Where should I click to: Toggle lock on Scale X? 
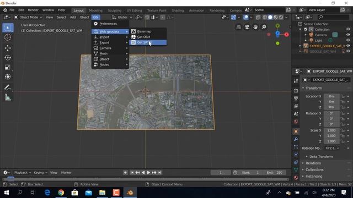(343, 130)
